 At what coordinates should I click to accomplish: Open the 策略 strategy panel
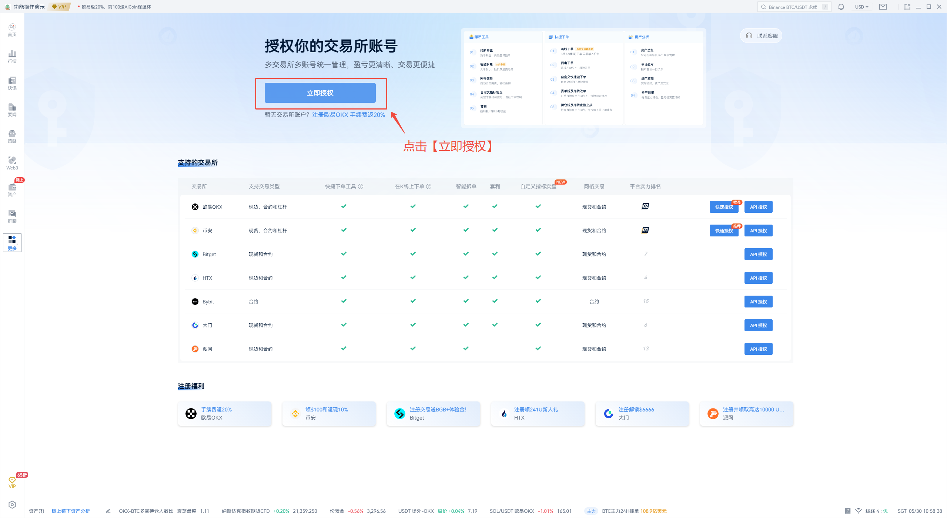click(x=12, y=136)
